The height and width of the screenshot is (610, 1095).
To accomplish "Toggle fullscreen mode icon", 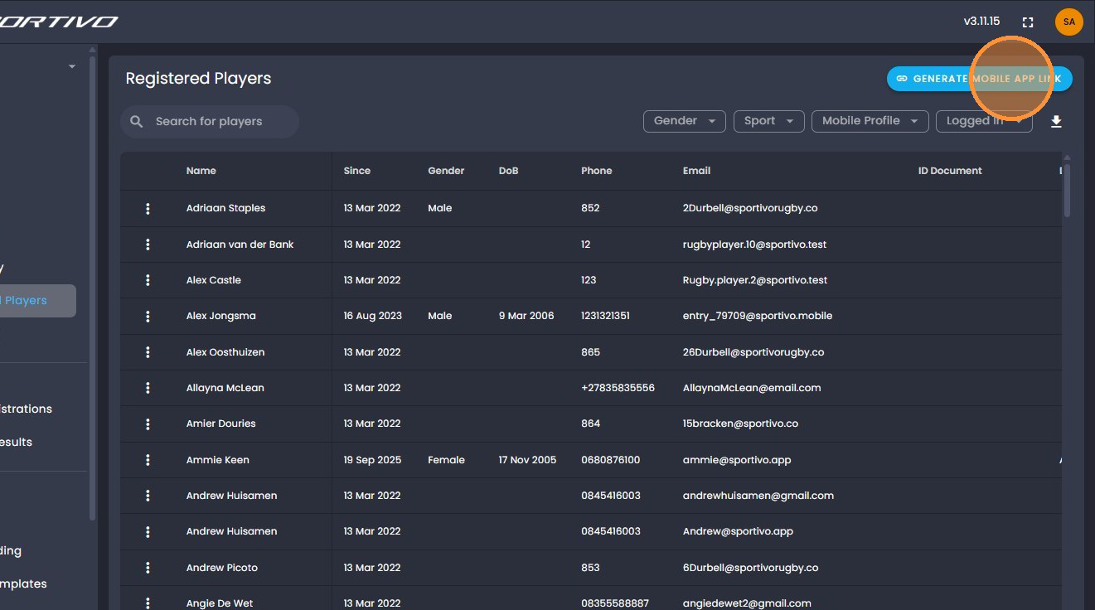I will click(1028, 22).
